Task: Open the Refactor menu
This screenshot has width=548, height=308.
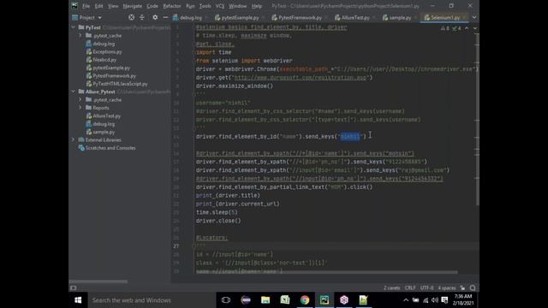Action: click(x=172, y=6)
